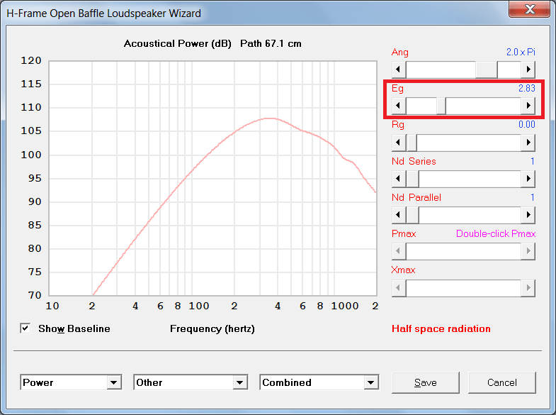556x415 pixels.
Task: Click the acoustical power curve plot area
Action: (x=212, y=178)
